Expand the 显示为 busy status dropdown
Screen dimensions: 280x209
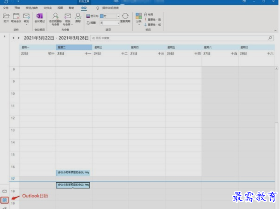coord(118,16)
